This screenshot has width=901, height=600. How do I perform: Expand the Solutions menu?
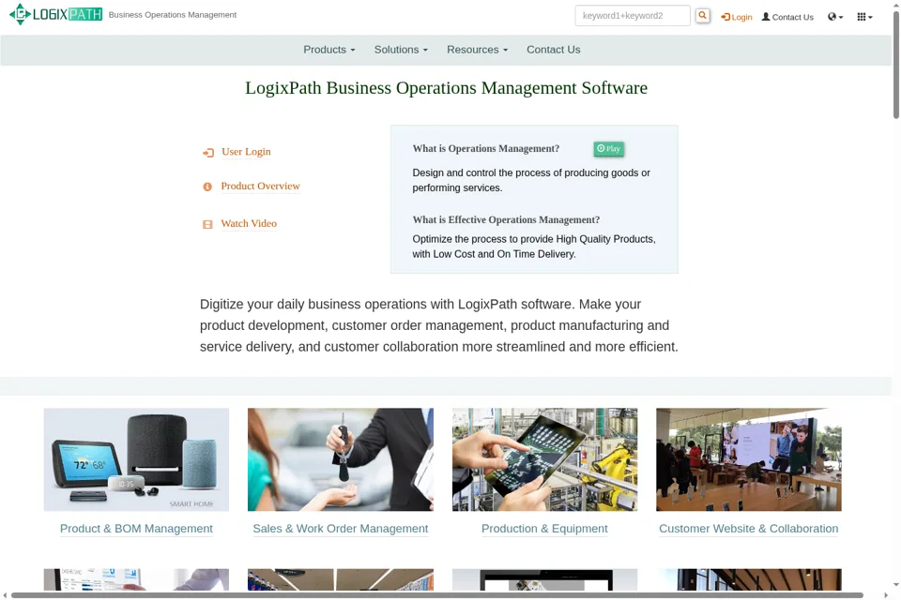401,50
